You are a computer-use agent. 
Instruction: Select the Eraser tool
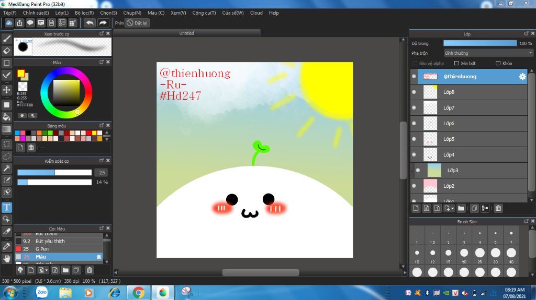pyautogui.click(x=6, y=51)
